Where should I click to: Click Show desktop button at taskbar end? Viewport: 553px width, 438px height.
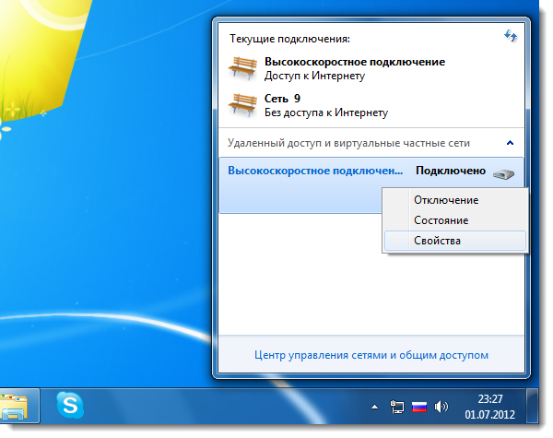click(532, 406)
